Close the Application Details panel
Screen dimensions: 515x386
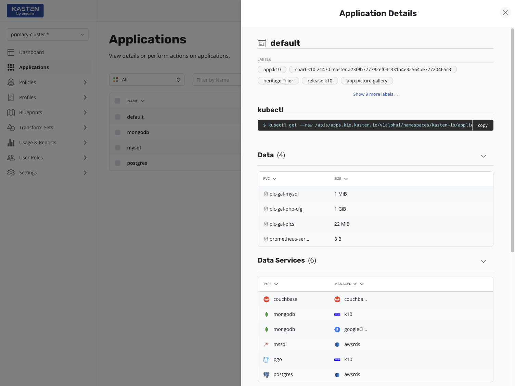tap(505, 13)
